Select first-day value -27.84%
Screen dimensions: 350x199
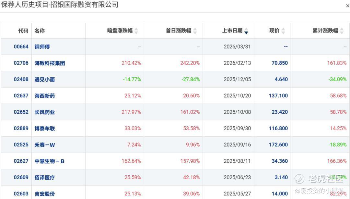click(x=191, y=80)
